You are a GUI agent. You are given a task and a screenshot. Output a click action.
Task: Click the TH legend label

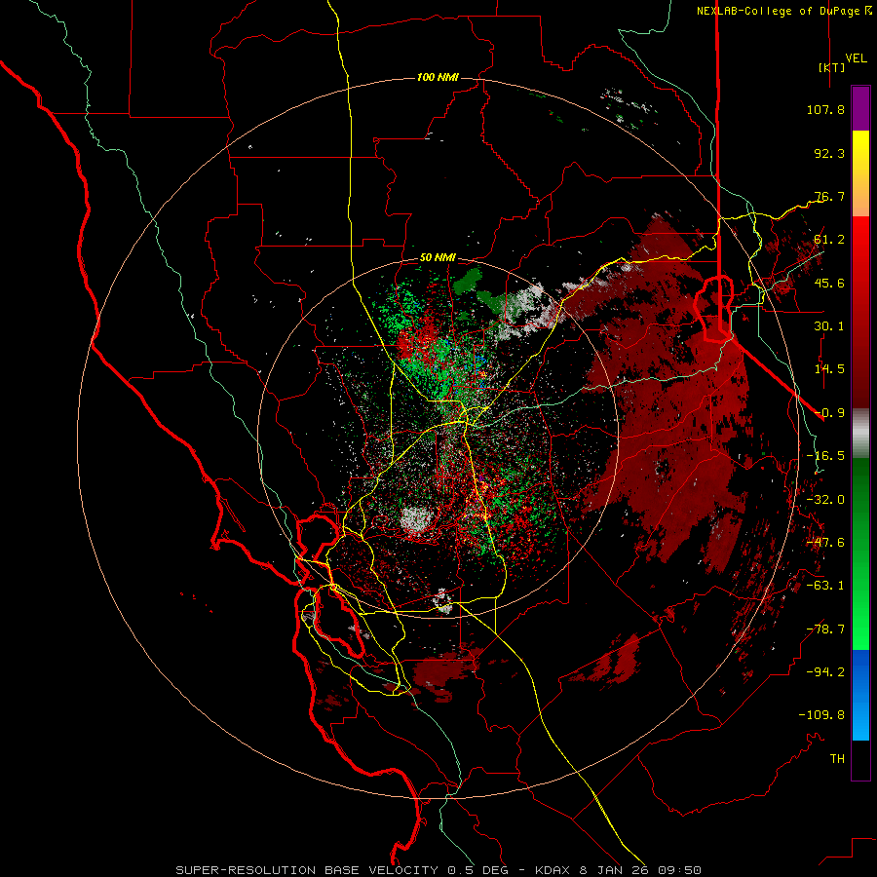(x=837, y=759)
